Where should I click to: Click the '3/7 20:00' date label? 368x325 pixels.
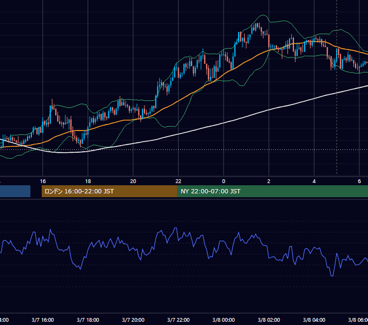point(133,320)
